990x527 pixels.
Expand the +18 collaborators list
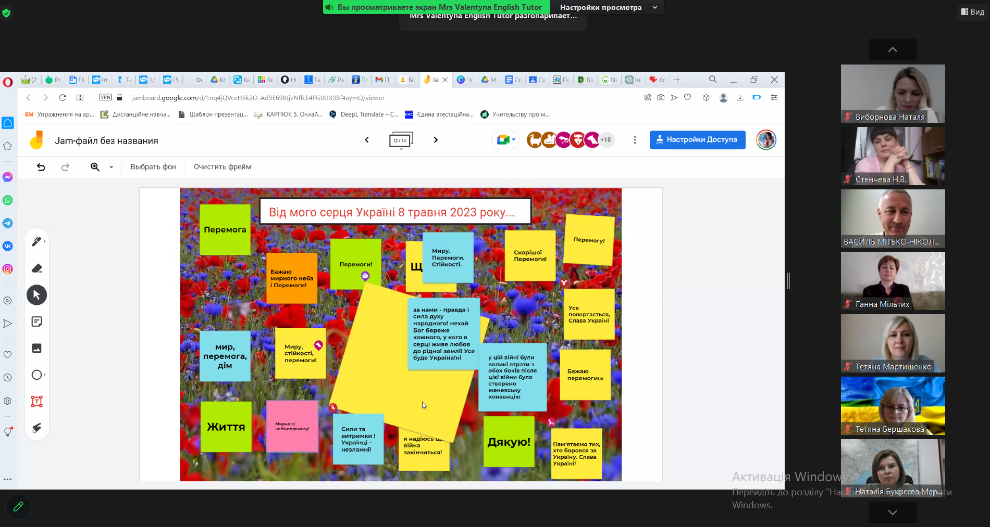(x=605, y=139)
